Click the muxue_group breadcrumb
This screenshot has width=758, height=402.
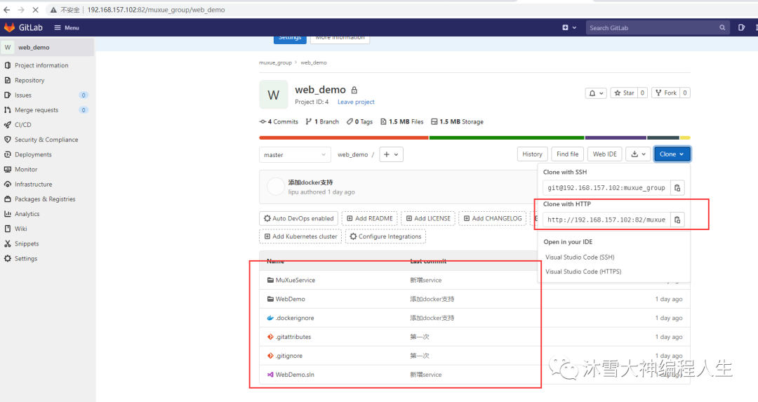tap(275, 63)
